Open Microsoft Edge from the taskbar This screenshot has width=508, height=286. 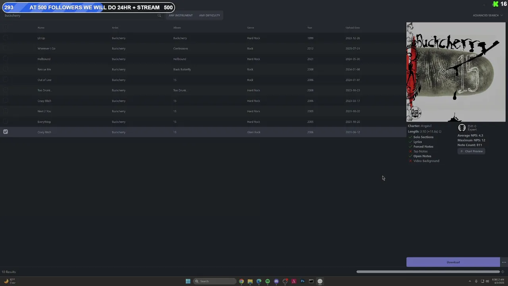[259, 281]
